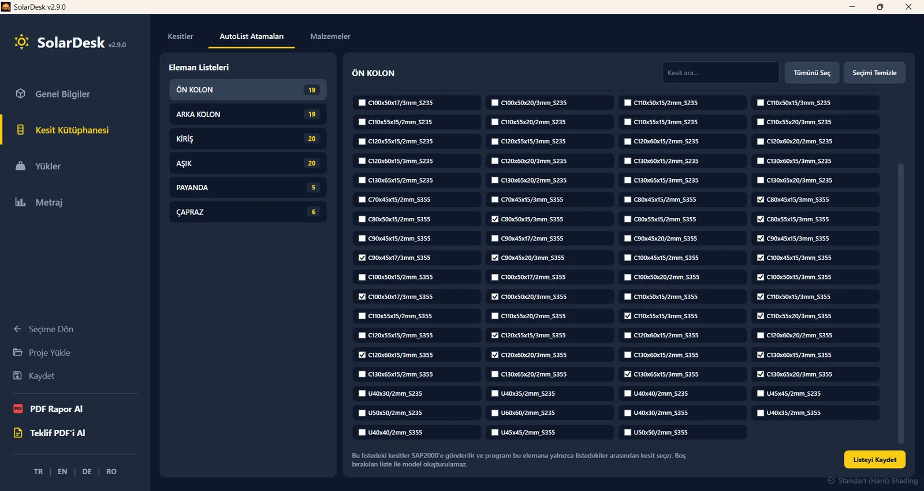This screenshot has width=924, height=491.
Task: Select the ARKA KOLON element list
Action: (x=248, y=114)
